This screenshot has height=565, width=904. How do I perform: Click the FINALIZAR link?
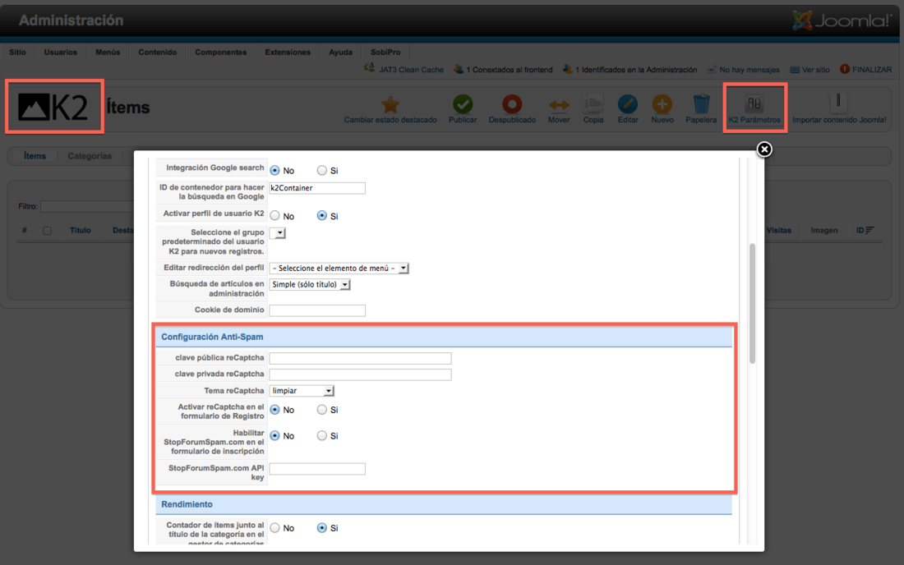click(x=872, y=70)
